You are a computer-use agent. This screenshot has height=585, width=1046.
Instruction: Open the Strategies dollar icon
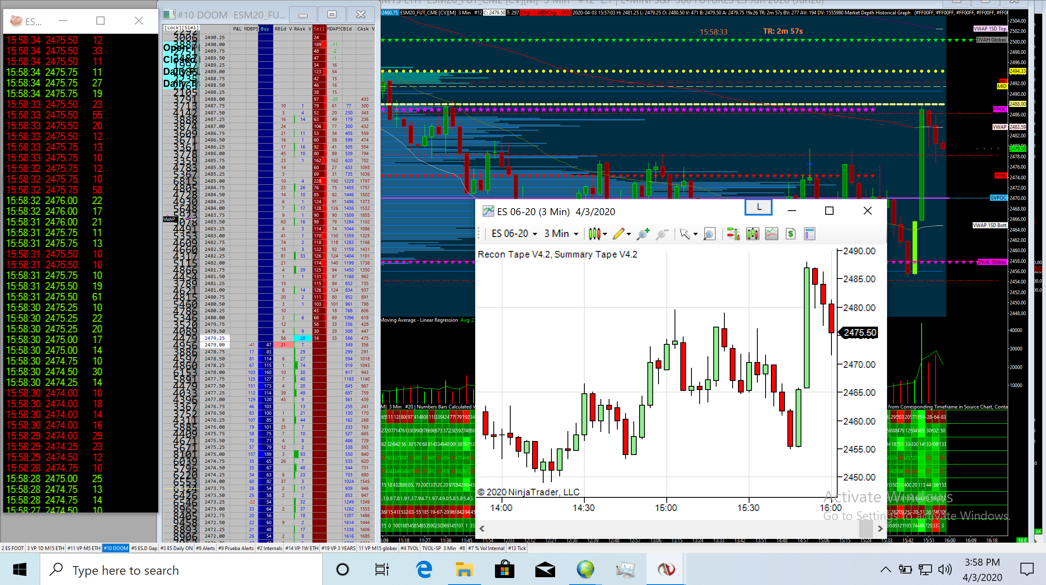[790, 234]
